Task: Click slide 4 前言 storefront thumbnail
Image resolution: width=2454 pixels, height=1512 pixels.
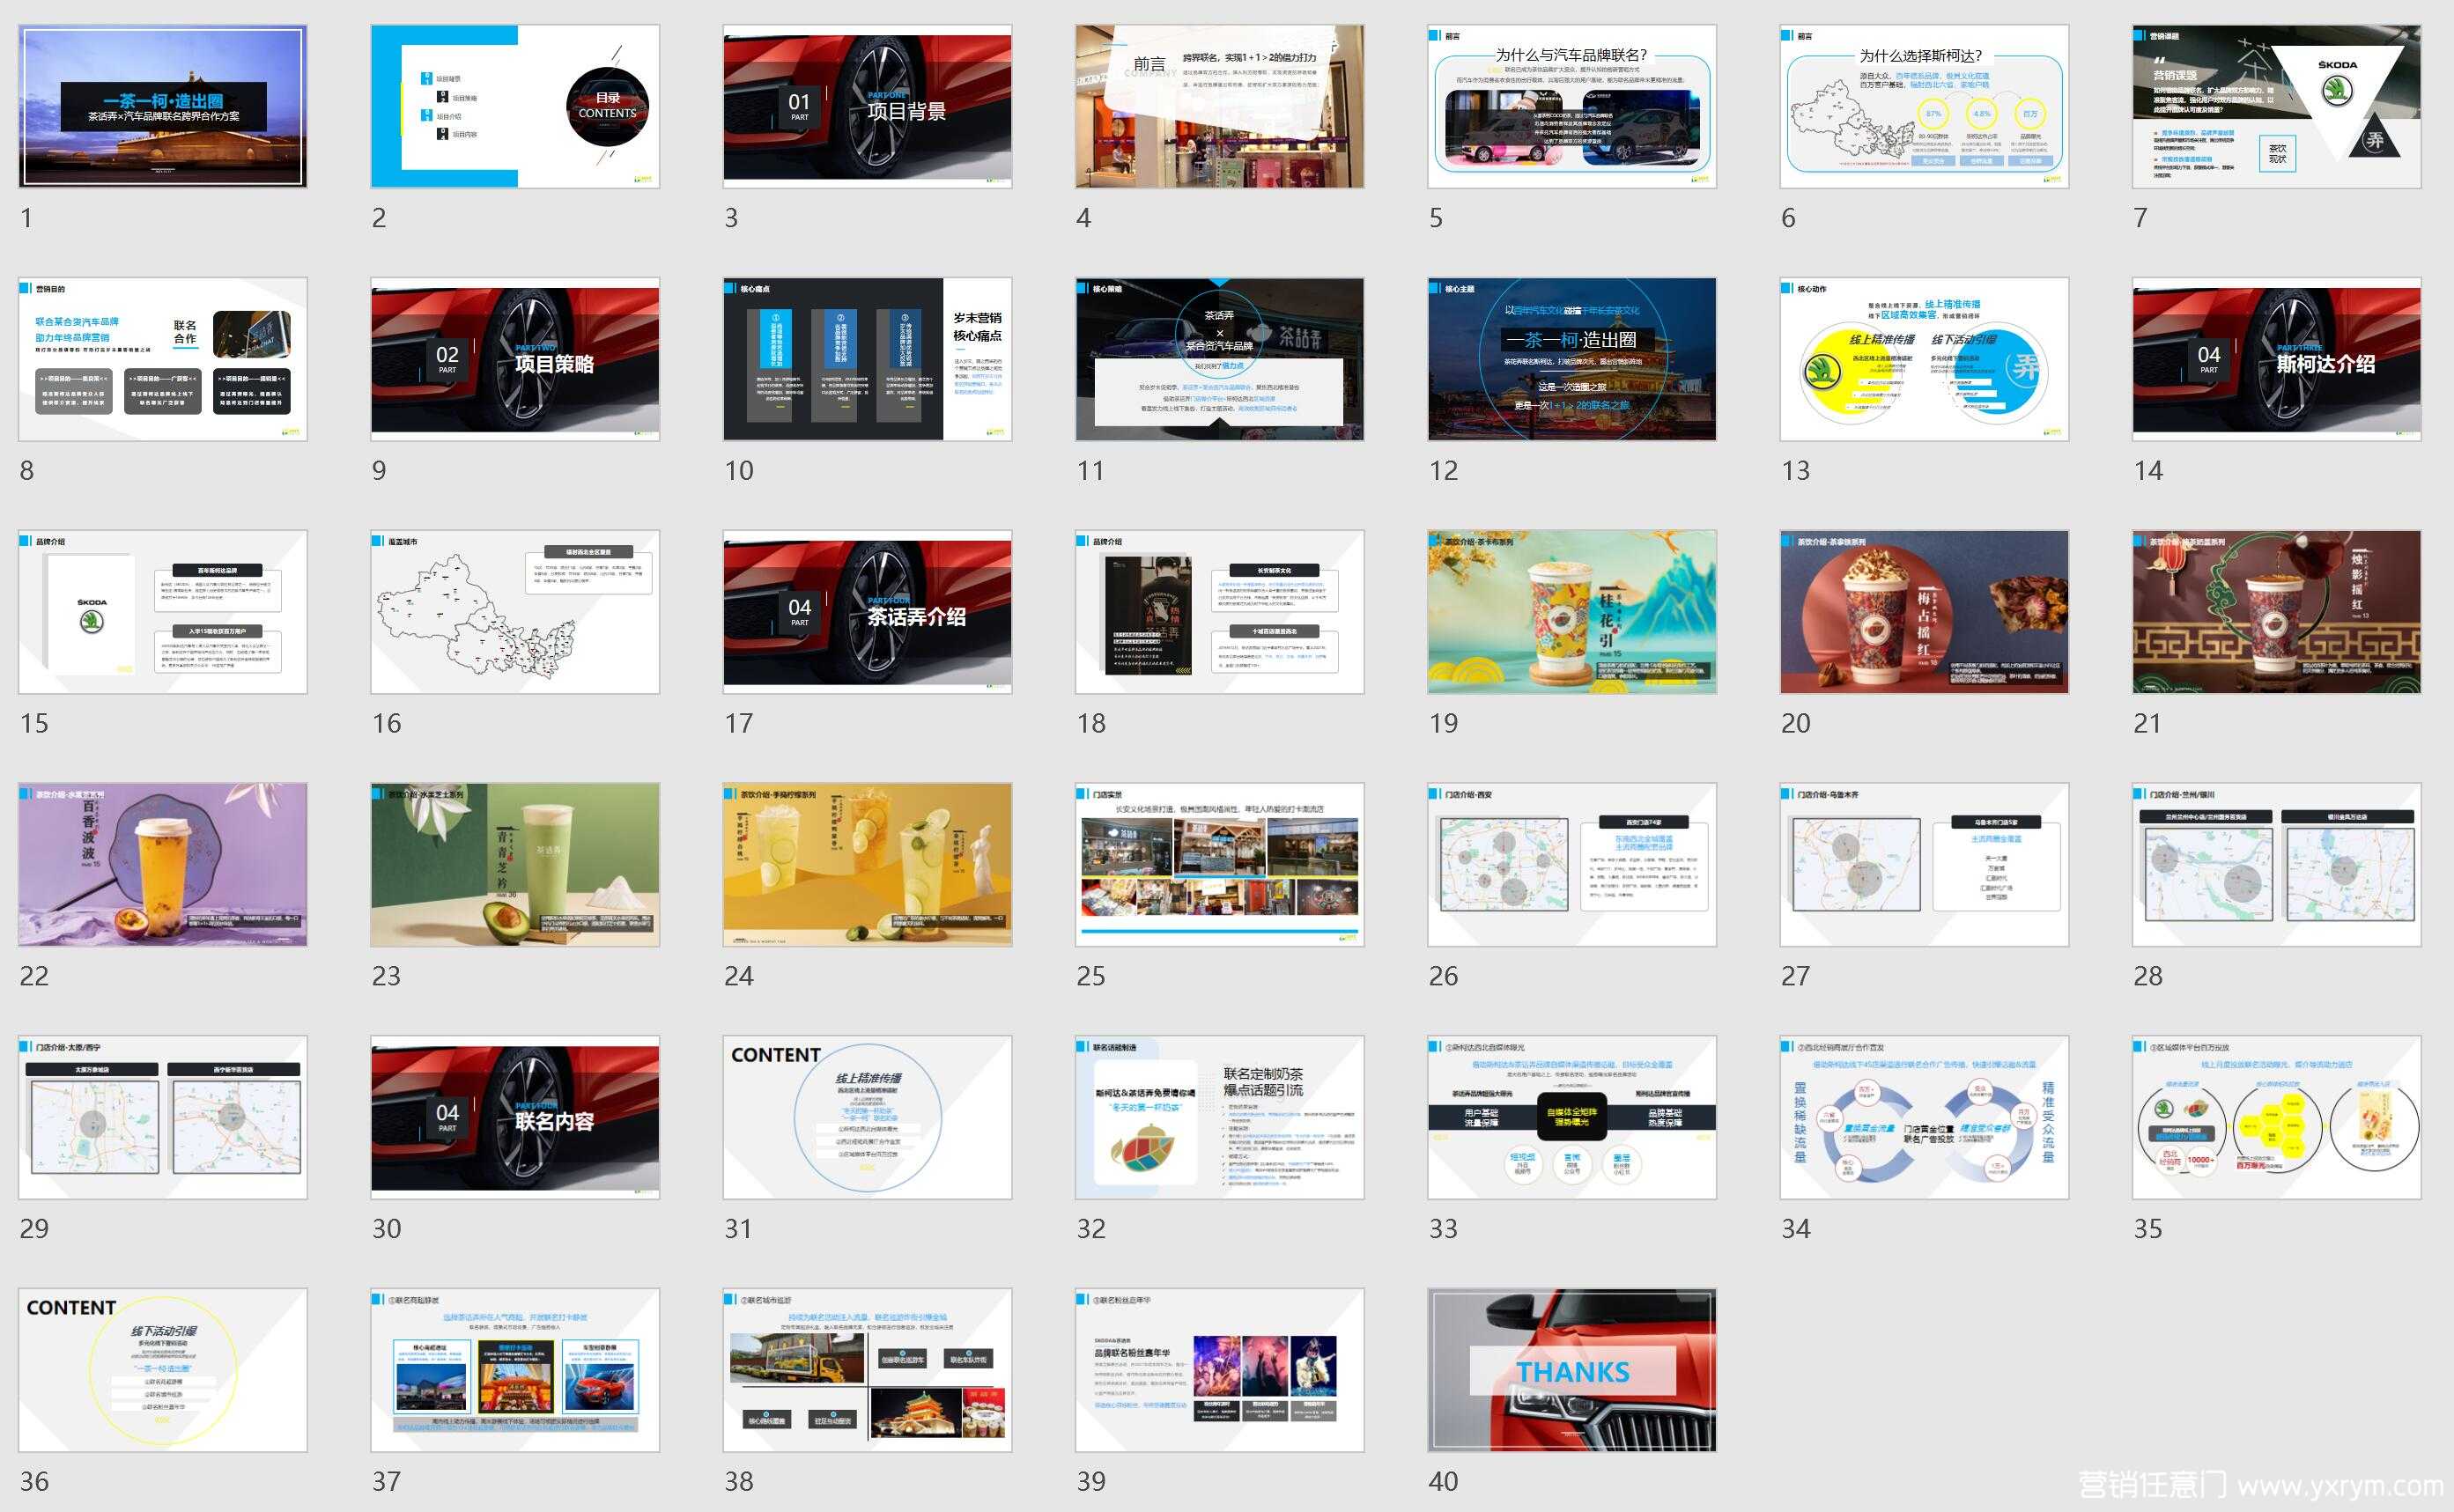Action: coord(1220,106)
